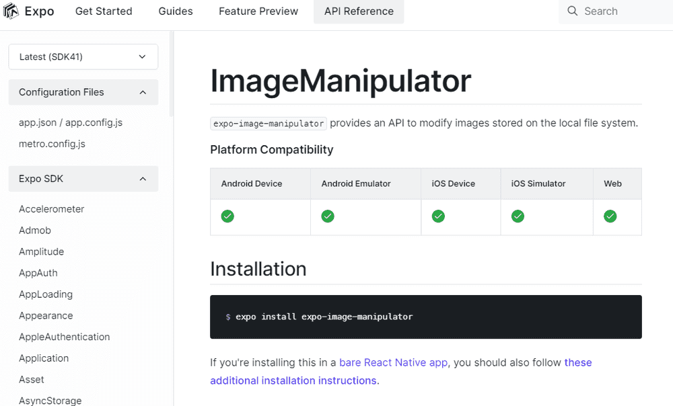Click the expo-image-manipulator inline code
The image size is (673, 406).
point(269,124)
